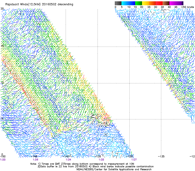The width and height of the screenshot is (195, 171).
Task: Click the red 30-35 knots legend swatch
Action: coord(159,3)
